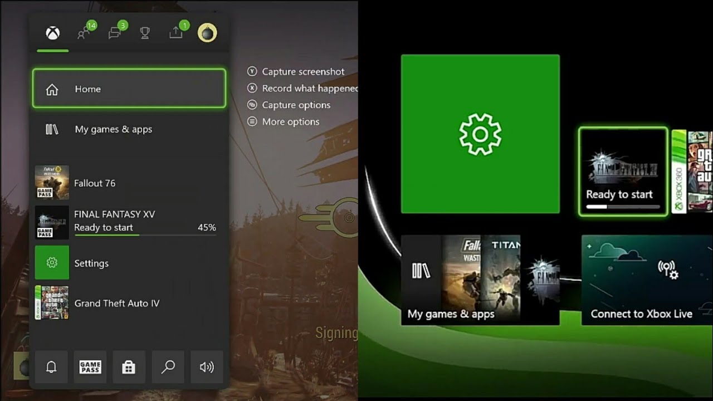Image resolution: width=713 pixels, height=401 pixels.
Task: Click Final Fantasy XV Game Pass thumbnail
Action: tap(52, 223)
